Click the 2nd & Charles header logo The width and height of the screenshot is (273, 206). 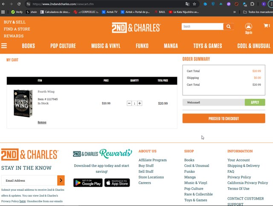[136, 28]
